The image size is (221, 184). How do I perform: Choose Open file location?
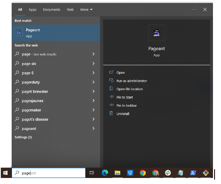tap(129, 89)
